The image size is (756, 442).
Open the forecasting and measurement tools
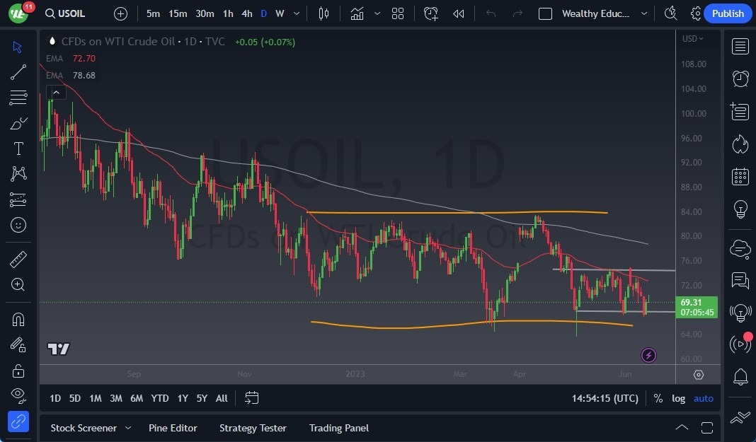tap(18, 199)
